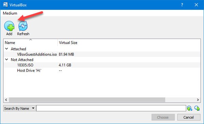
Task: Click the search next match icon
Action: pyautogui.click(x=197, y=108)
